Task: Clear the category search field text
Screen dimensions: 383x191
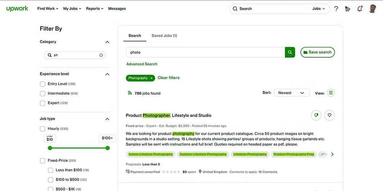Action: (x=101, y=55)
